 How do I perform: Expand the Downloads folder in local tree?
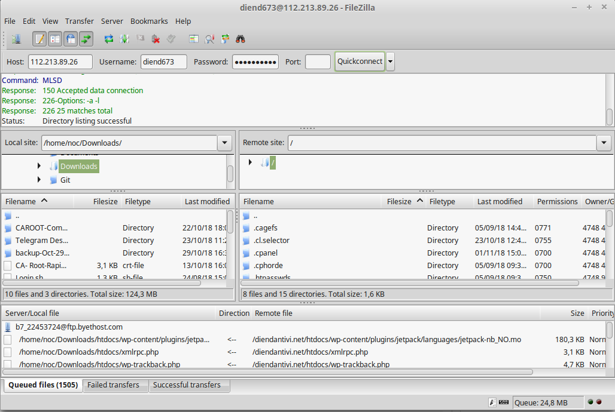tap(39, 166)
